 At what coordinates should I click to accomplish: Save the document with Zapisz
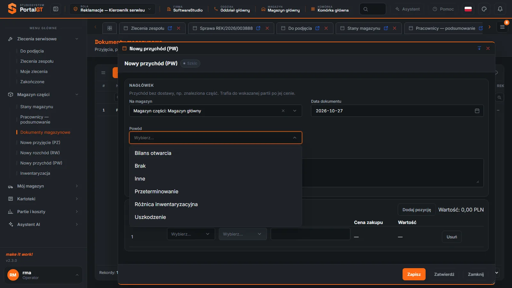414,274
